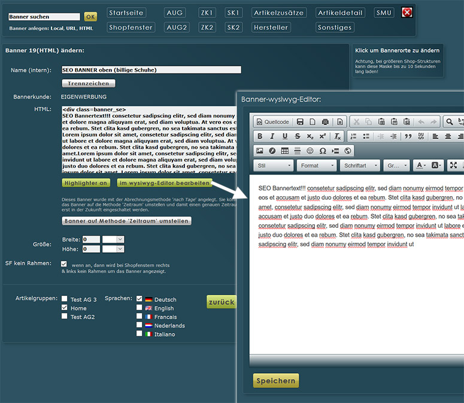The width and height of the screenshot is (464, 403).
Task: Click 'im wysiwyg-Editor bearbeiten' button
Action: [165, 183]
